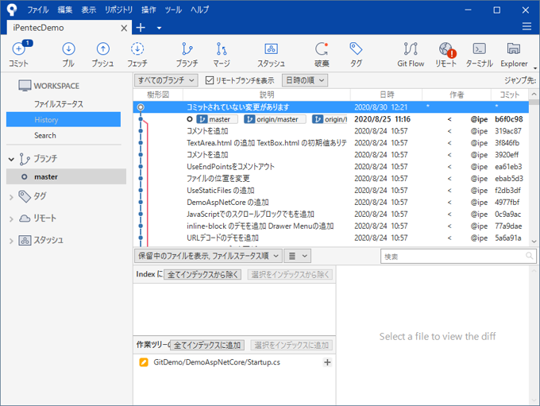
Task: Click the Pull (プル) toolbar icon
Action: pos(68,54)
